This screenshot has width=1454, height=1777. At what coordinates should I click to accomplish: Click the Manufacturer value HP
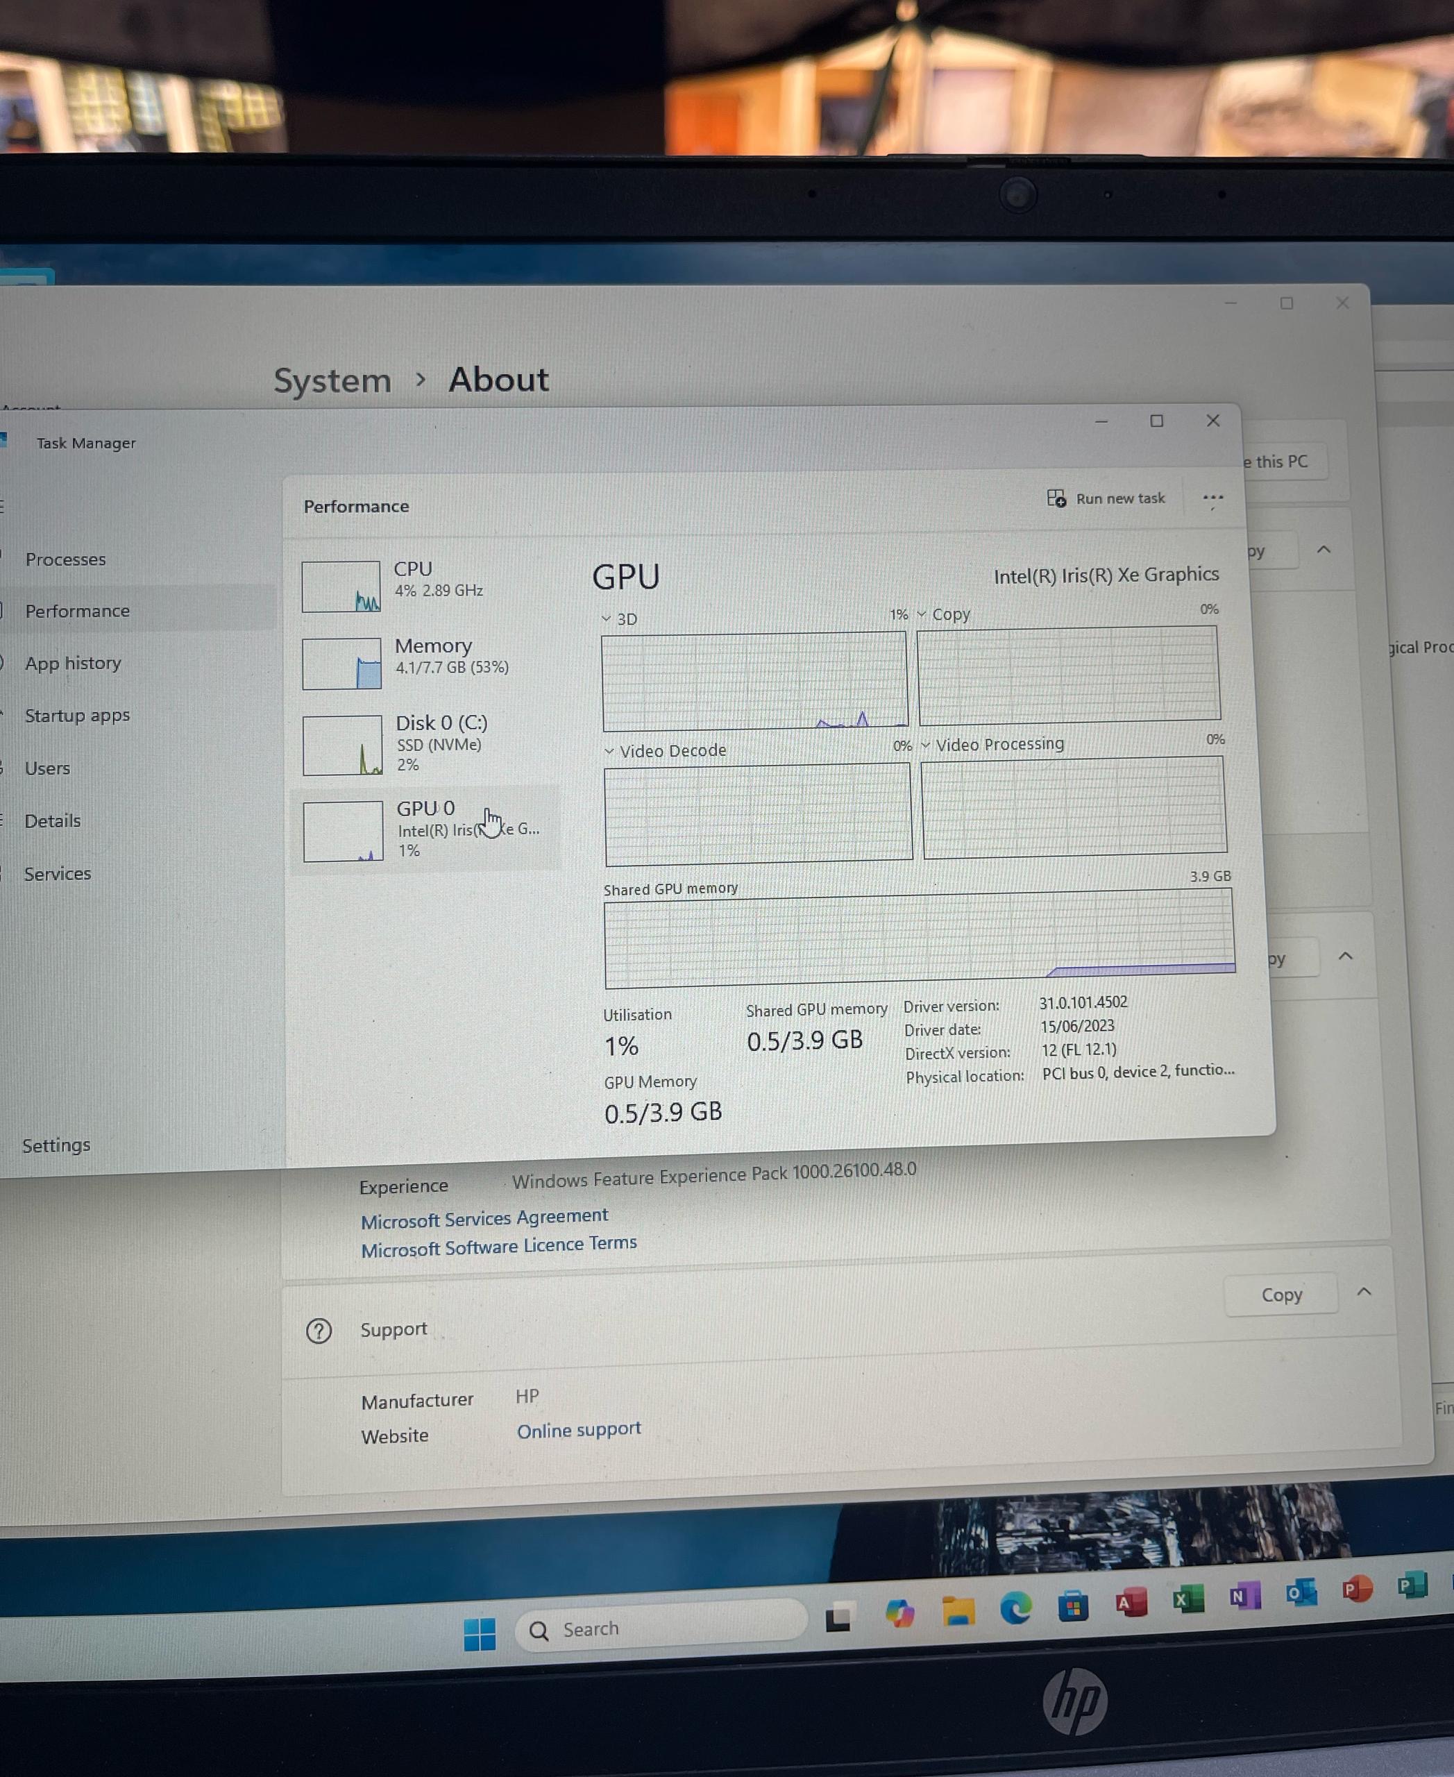pos(527,1396)
